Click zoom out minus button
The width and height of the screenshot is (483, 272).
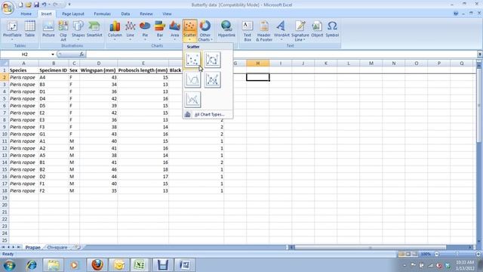pyautogui.click(x=436, y=254)
